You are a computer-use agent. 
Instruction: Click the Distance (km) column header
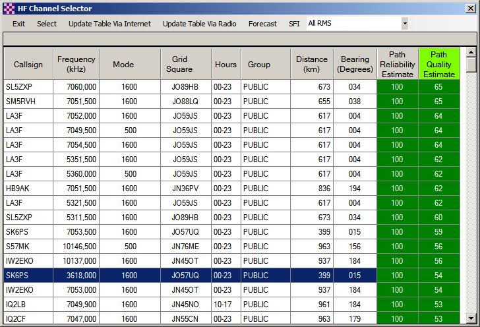point(311,65)
